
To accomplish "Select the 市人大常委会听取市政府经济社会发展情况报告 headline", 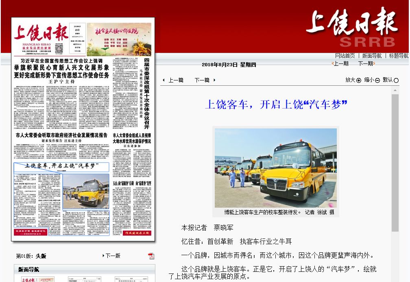I will pos(61,135).
